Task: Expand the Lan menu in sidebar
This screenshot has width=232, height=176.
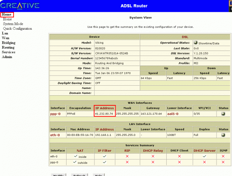Action: click(x=5, y=33)
